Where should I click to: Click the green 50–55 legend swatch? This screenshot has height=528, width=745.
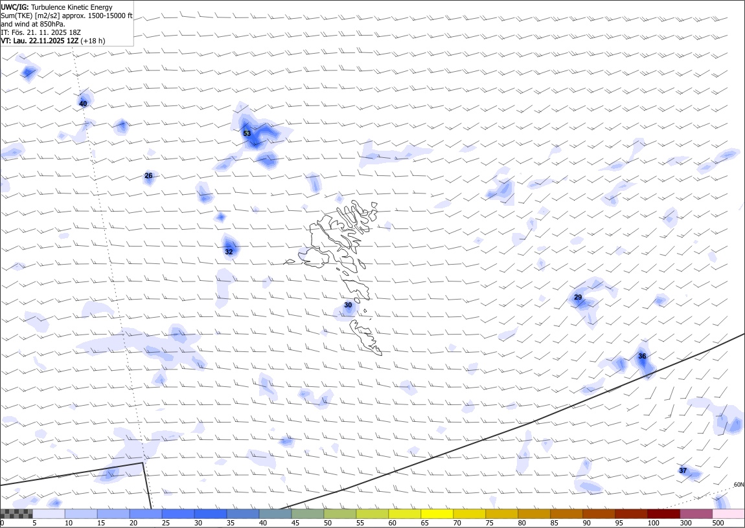click(x=339, y=514)
